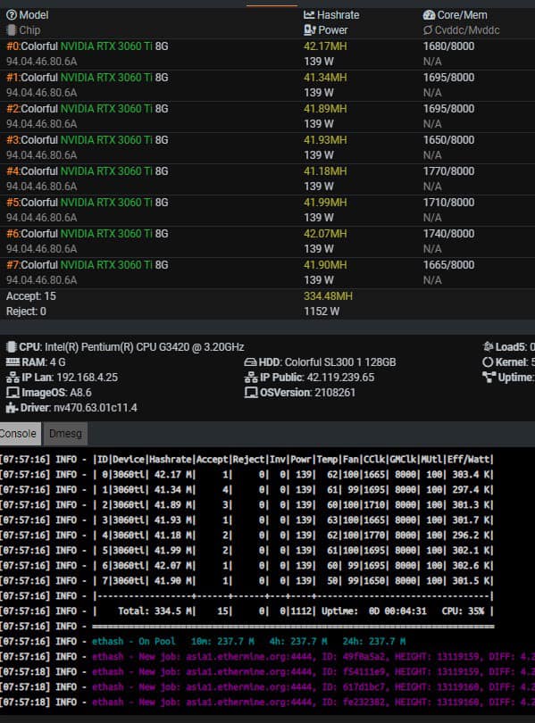Viewport: 535px width, 723px height.
Task: Click core/mem value 1650/8000
Action: click(x=448, y=141)
